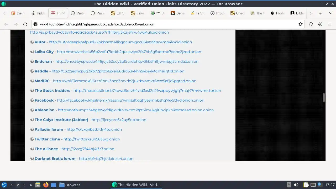This screenshot has width=336, height=189.
Task: Click the bold 'Facebook' entry title
Action: [44, 100]
